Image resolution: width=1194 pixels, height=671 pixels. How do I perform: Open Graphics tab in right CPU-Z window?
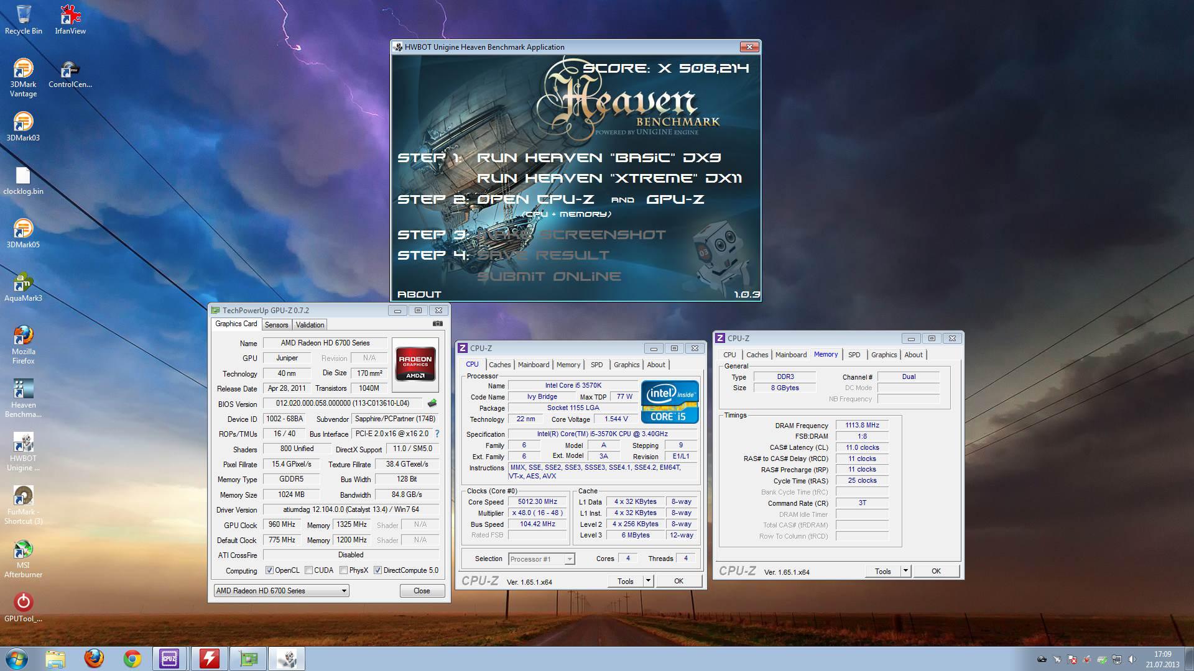coord(884,355)
